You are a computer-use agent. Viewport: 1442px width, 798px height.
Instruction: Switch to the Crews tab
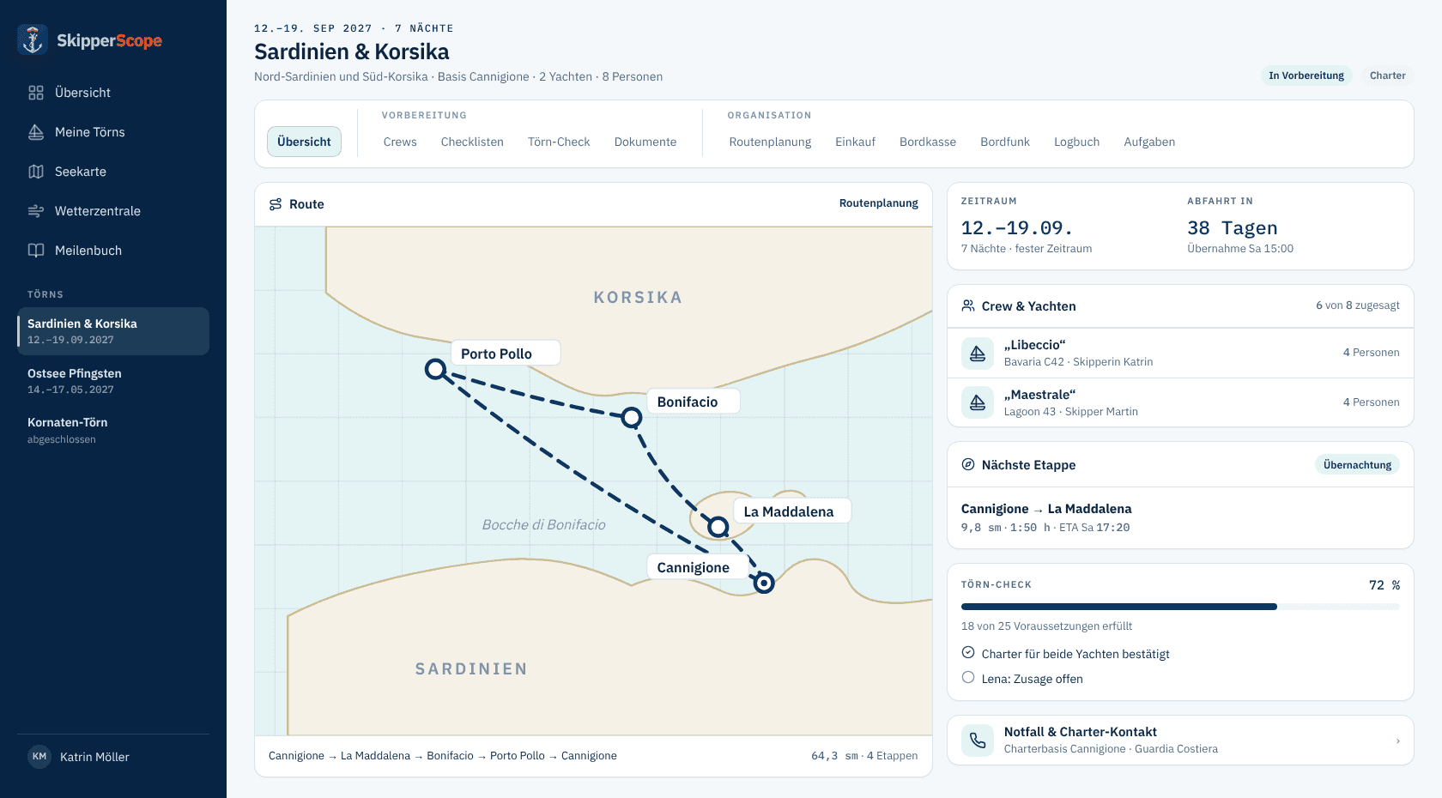point(400,142)
